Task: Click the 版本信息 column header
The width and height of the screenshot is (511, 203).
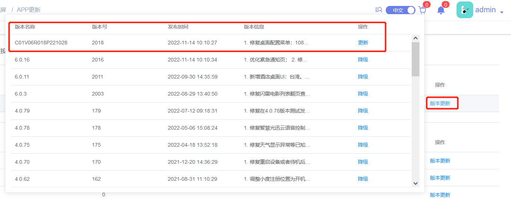Action: click(254, 27)
